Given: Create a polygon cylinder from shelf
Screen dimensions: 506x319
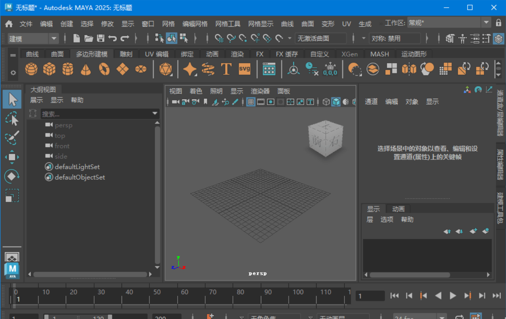Looking at the screenshot, I should pyautogui.click(x=68, y=69).
